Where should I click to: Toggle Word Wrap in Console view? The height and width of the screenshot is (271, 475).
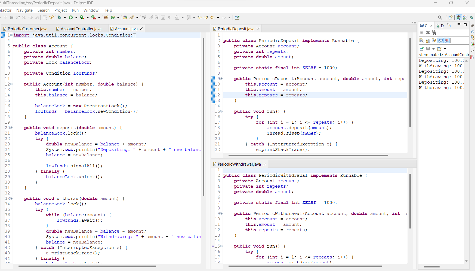tap(434, 41)
